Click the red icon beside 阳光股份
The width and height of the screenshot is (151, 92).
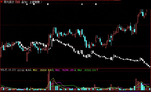point(2,2)
